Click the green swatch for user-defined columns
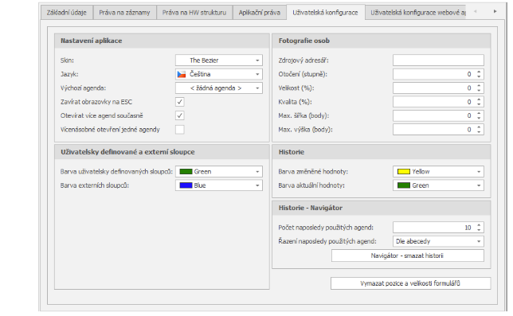 tap(186, 172)
